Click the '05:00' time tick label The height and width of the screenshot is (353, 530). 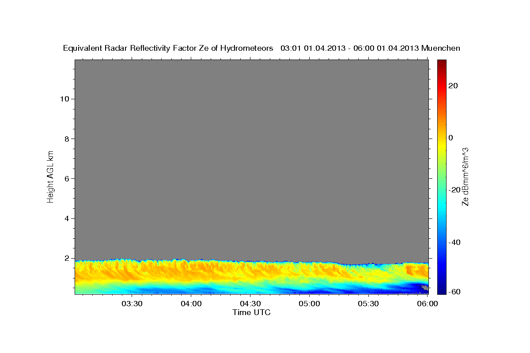(x=310, y=304)
